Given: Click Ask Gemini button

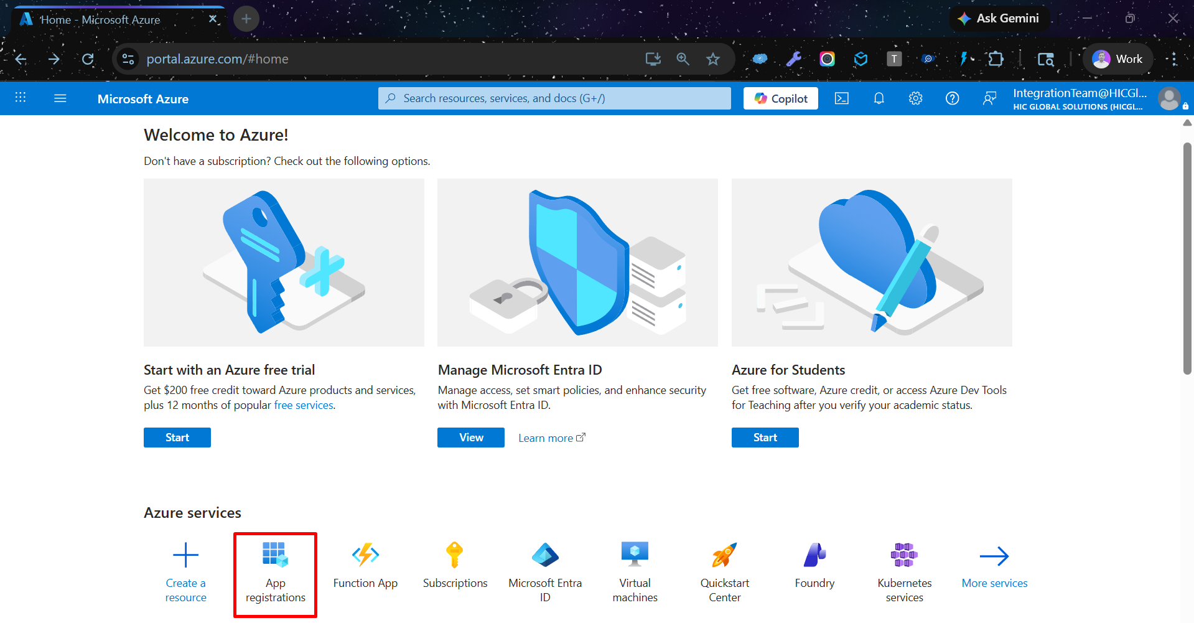Looking at the screenshot, I should click(999, 19).
